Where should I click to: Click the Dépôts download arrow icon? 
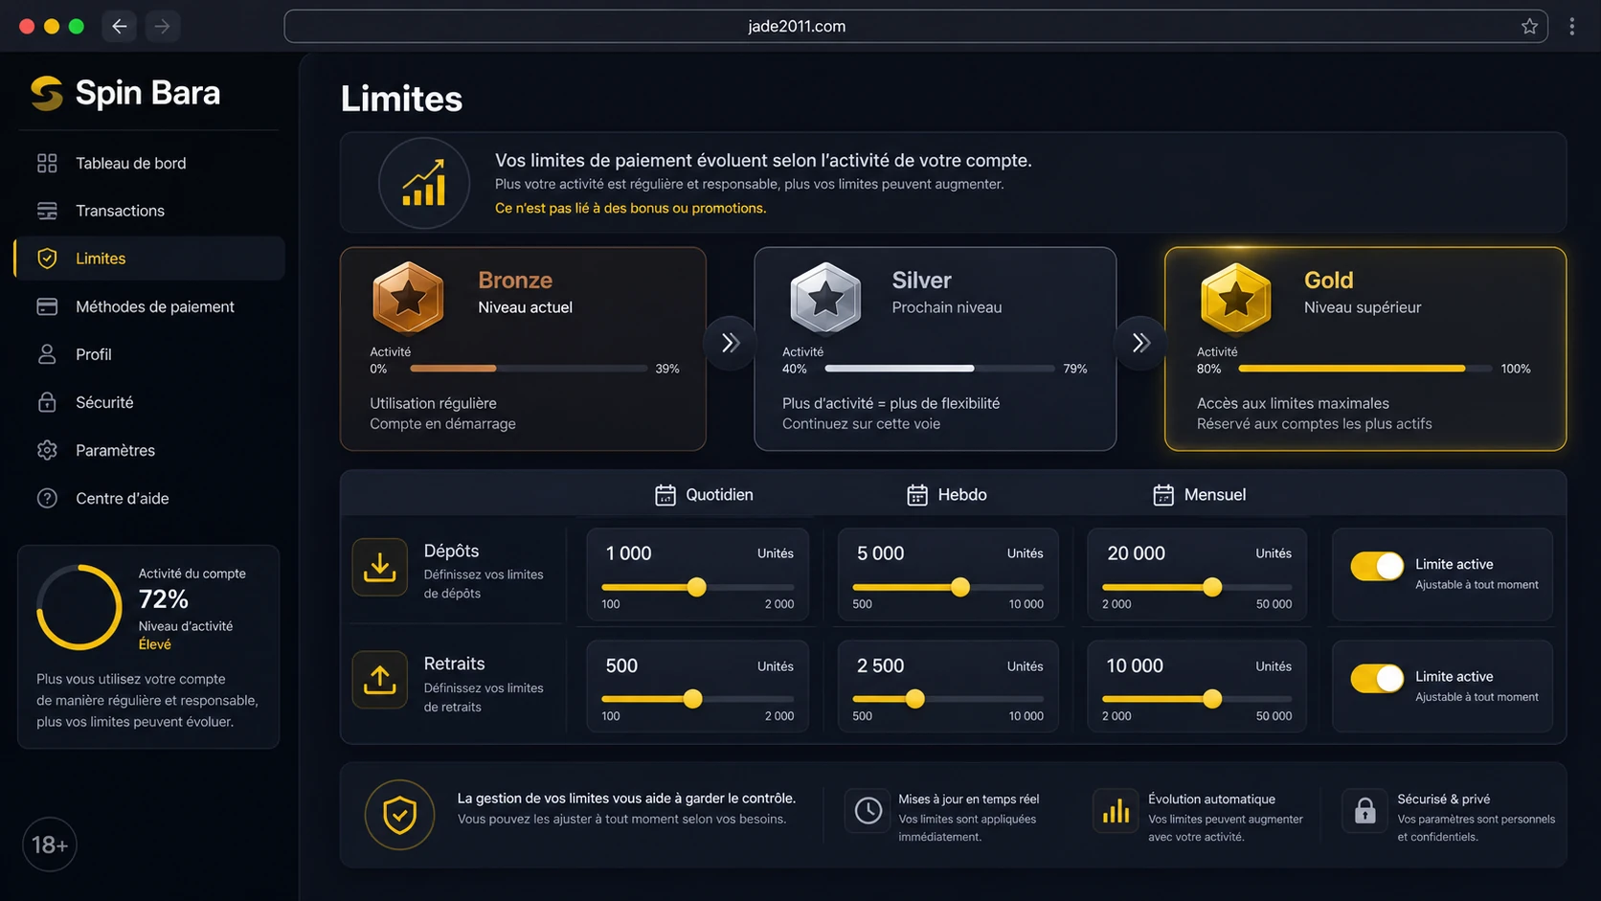click(x=380, y=567)
